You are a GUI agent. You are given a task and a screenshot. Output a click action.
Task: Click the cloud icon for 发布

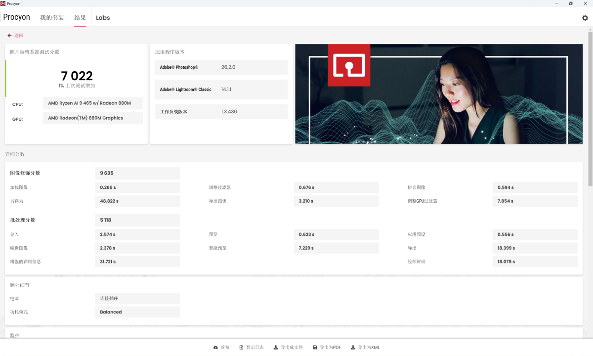[215, 348]
